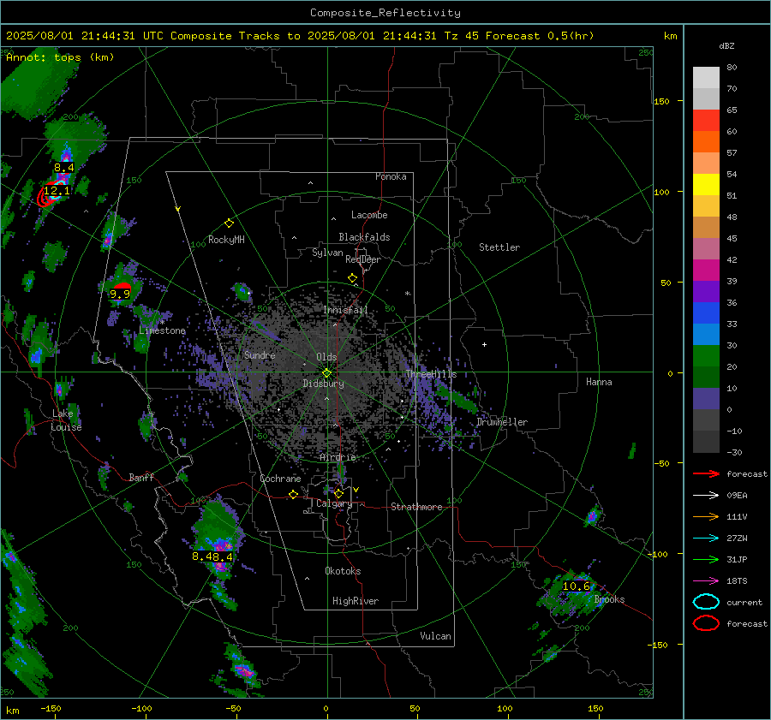771x720 pixels.
Task: Click the Olds label
Action: click(x=326, y=357)
